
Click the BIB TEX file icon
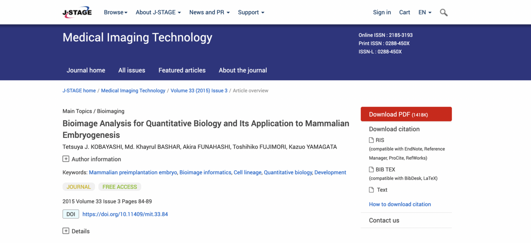[372, 169]
